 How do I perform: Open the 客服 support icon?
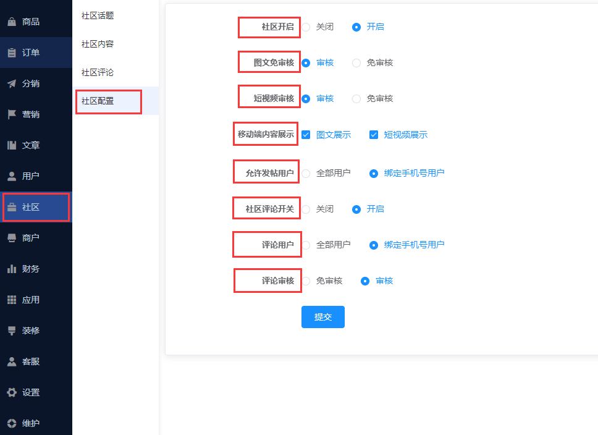[12, 361]
